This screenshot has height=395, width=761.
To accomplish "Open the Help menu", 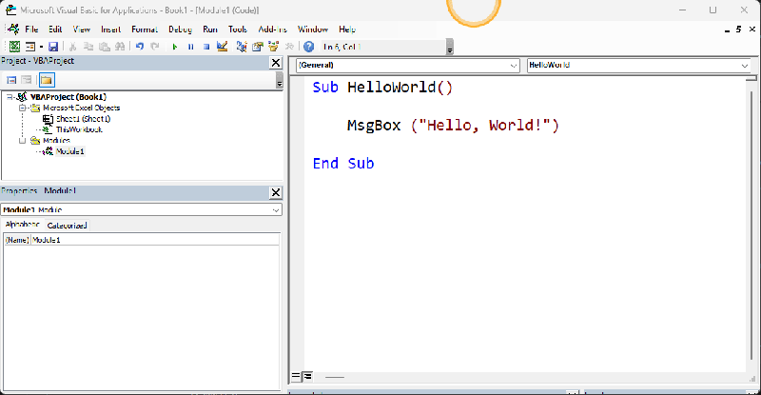I will (x=347, y=30).
